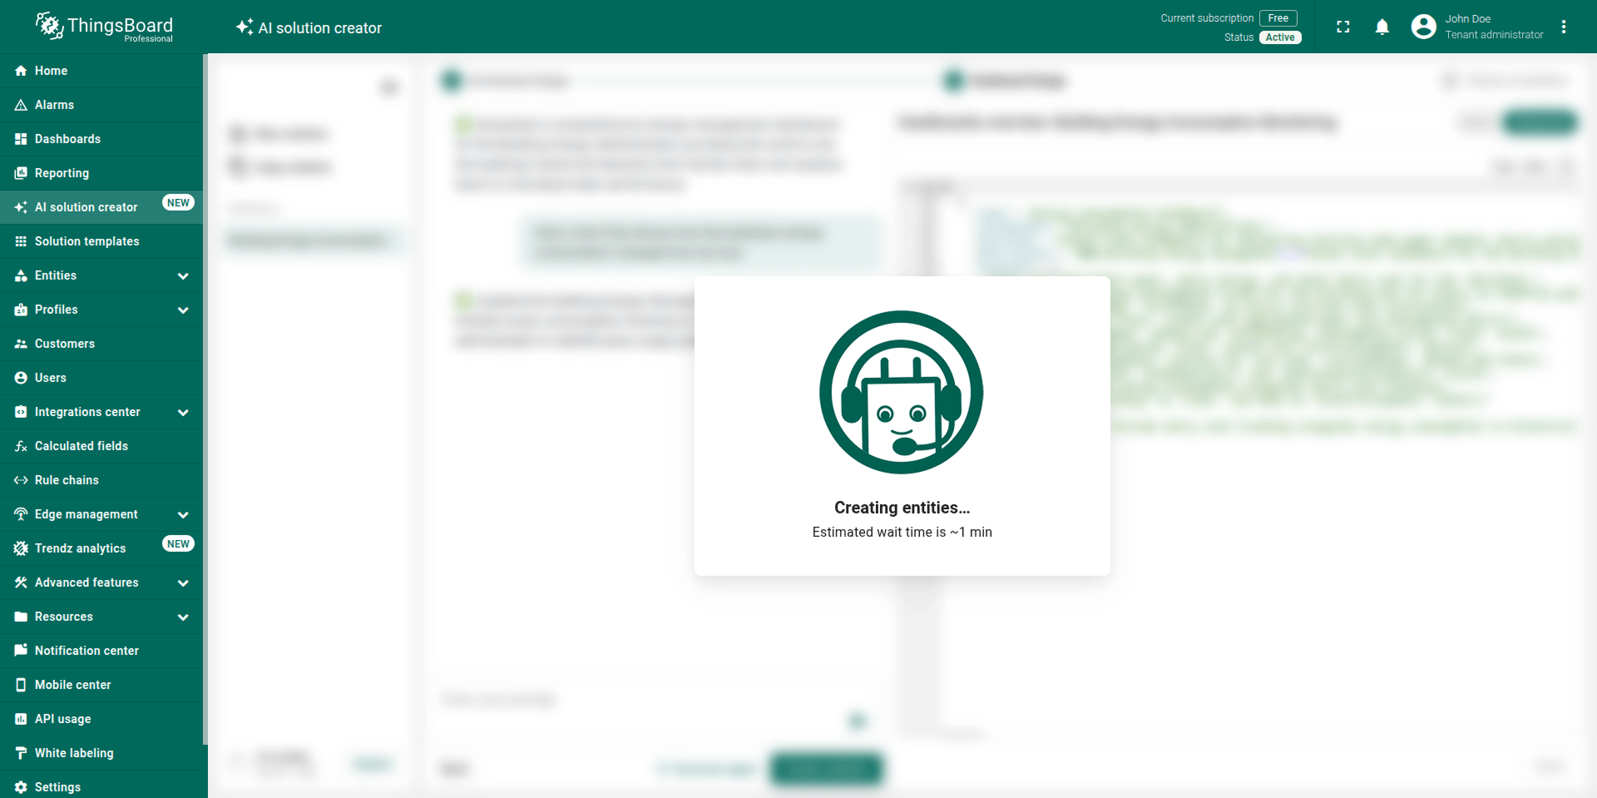Click the Rule chains icon

click(x=21, y=480)
